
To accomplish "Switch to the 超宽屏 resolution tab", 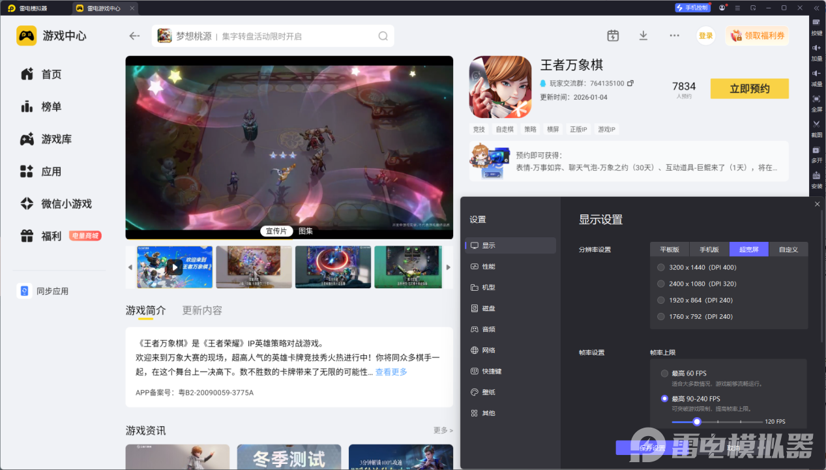I will 749,249.
